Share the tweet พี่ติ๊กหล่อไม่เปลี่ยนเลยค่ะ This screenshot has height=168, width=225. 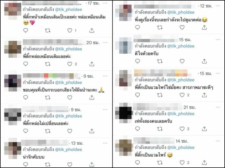point(92,131)
